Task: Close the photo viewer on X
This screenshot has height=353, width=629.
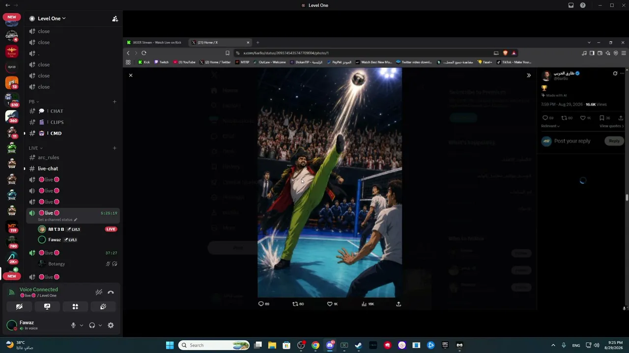Action: tap(131, 76)
